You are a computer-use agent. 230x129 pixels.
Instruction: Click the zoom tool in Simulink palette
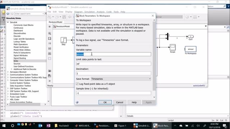[x=50, y=33]
